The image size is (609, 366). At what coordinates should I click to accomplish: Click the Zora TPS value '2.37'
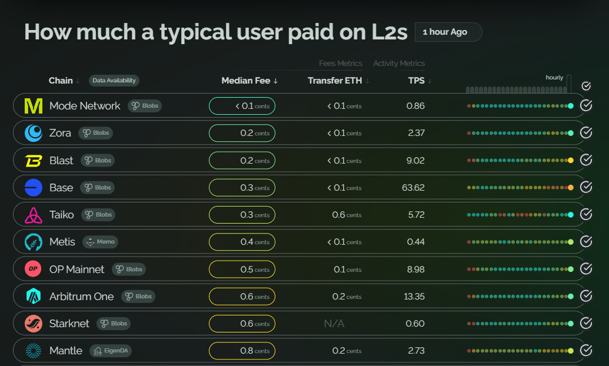click(417, 133)
